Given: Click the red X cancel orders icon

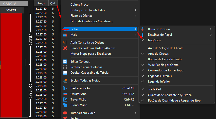Looking at the screenshot, I should [x=65, y=48].
